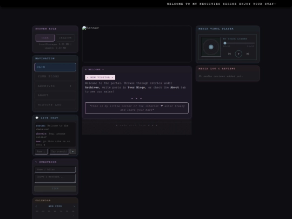Click the localStorage usage text

[55, 46]
